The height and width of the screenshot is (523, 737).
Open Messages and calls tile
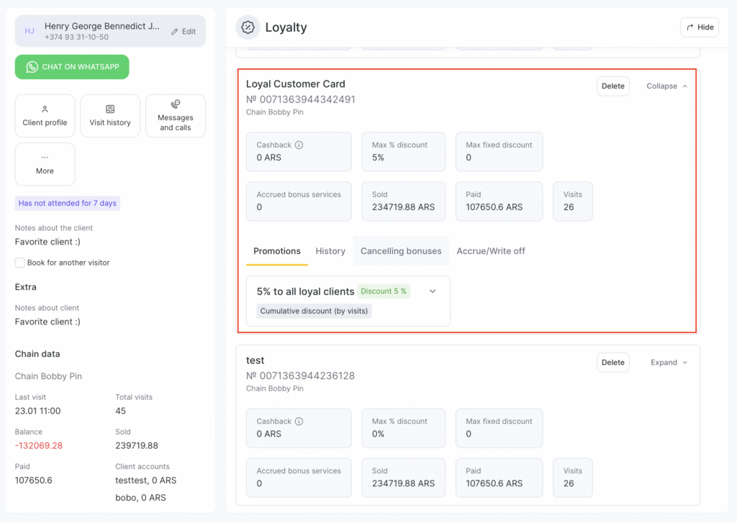176,116
